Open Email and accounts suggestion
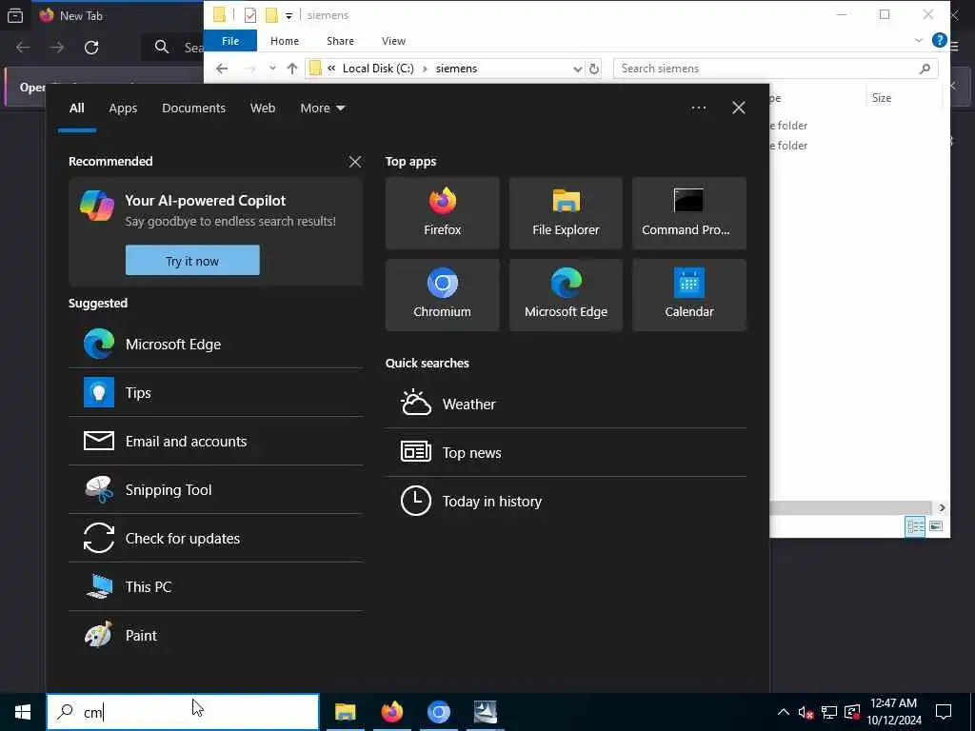 click(x=216, y=441)
